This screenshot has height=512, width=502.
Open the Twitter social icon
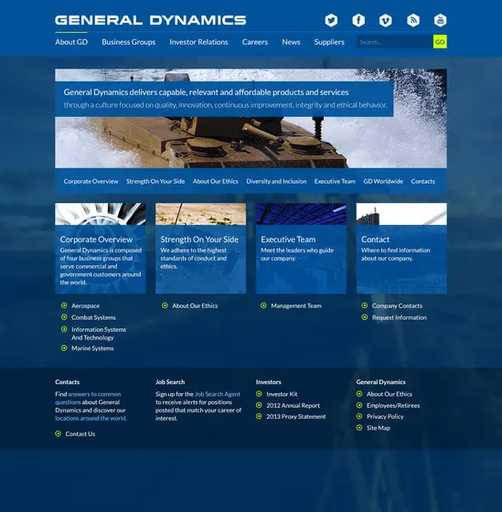[x=331, y=20]
